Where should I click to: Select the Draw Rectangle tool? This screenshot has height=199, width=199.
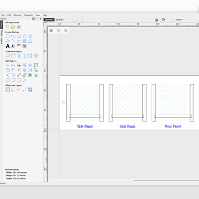19,36
